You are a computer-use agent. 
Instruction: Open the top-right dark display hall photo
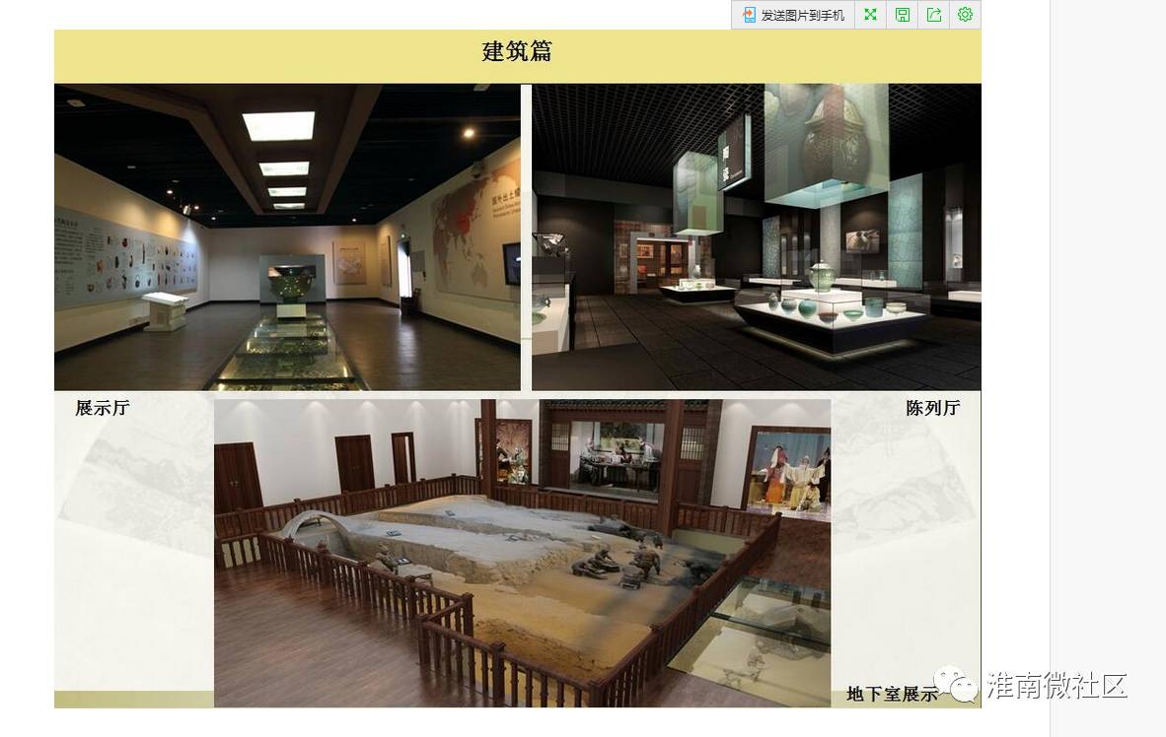(756, 236)
